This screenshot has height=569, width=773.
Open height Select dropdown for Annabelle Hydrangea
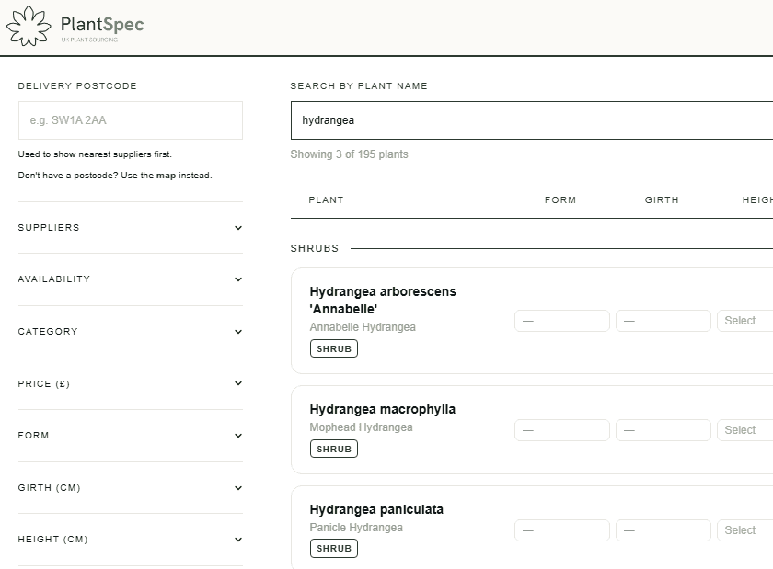(744, 321)
